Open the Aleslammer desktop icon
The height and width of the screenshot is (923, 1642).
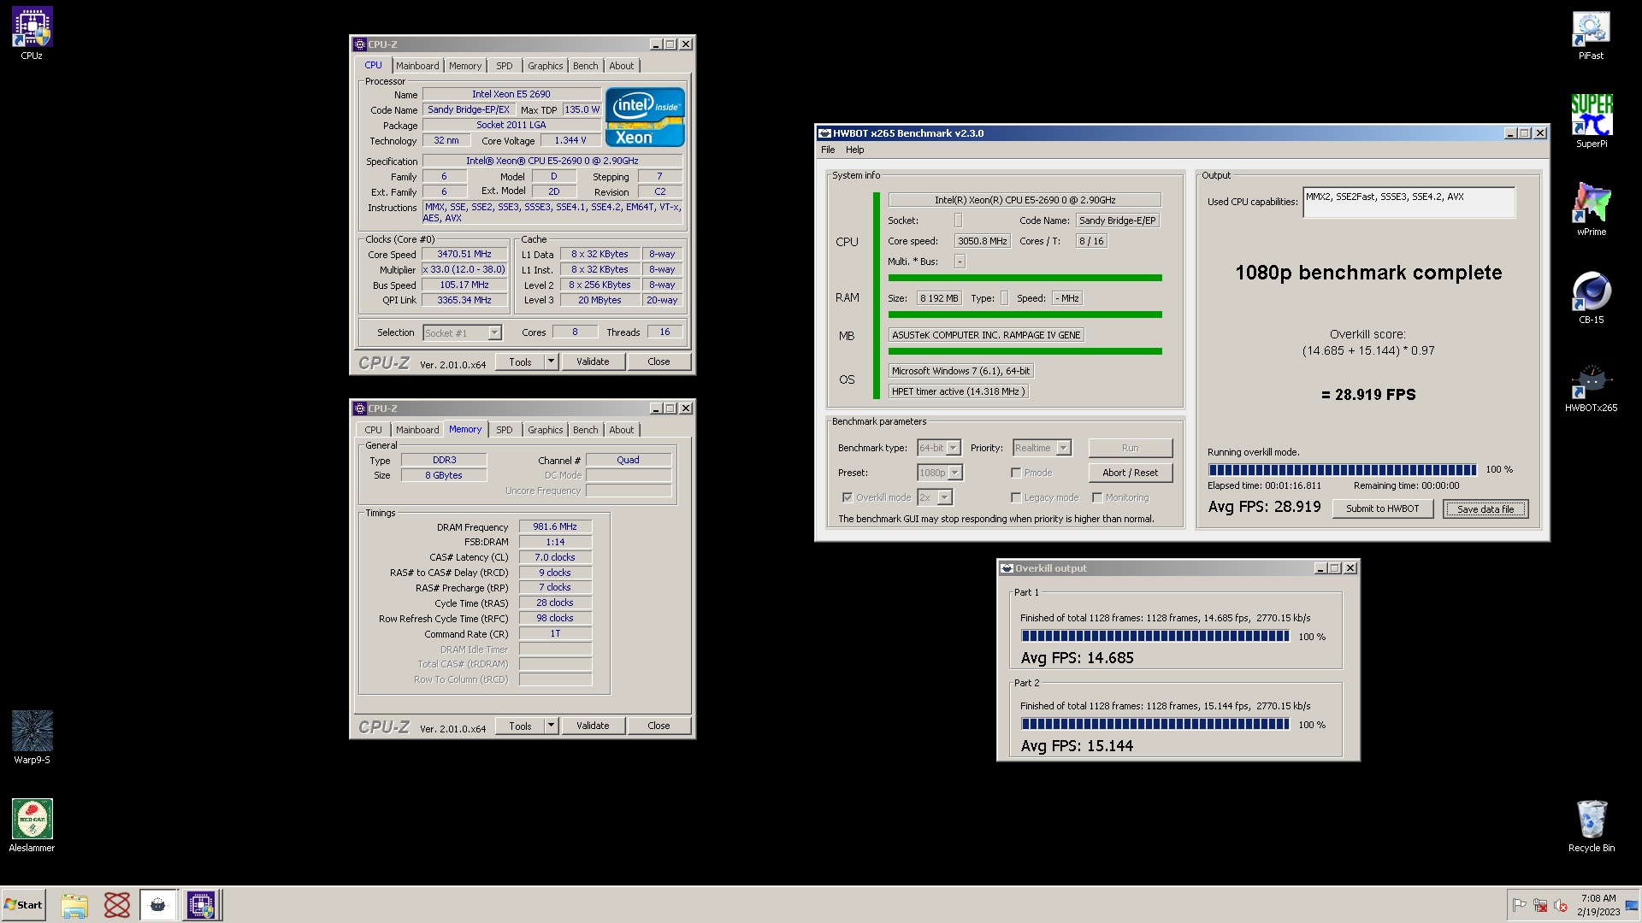click(32, 826)
